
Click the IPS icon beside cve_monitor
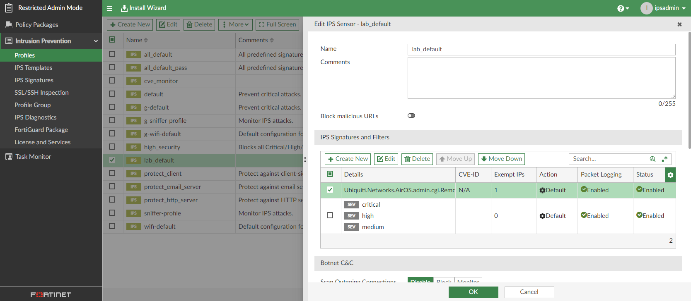133,81
